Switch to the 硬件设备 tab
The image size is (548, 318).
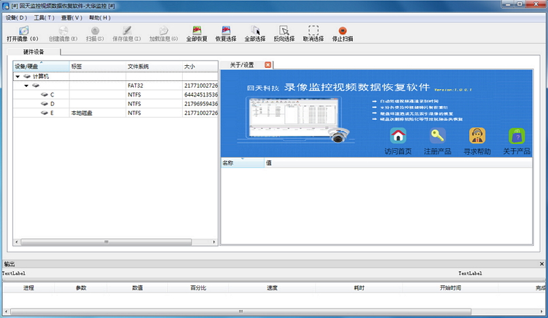pyautogui.click(x=33, y=52)
